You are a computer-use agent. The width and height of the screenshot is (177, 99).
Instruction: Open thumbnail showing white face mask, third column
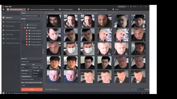[88, 49]
